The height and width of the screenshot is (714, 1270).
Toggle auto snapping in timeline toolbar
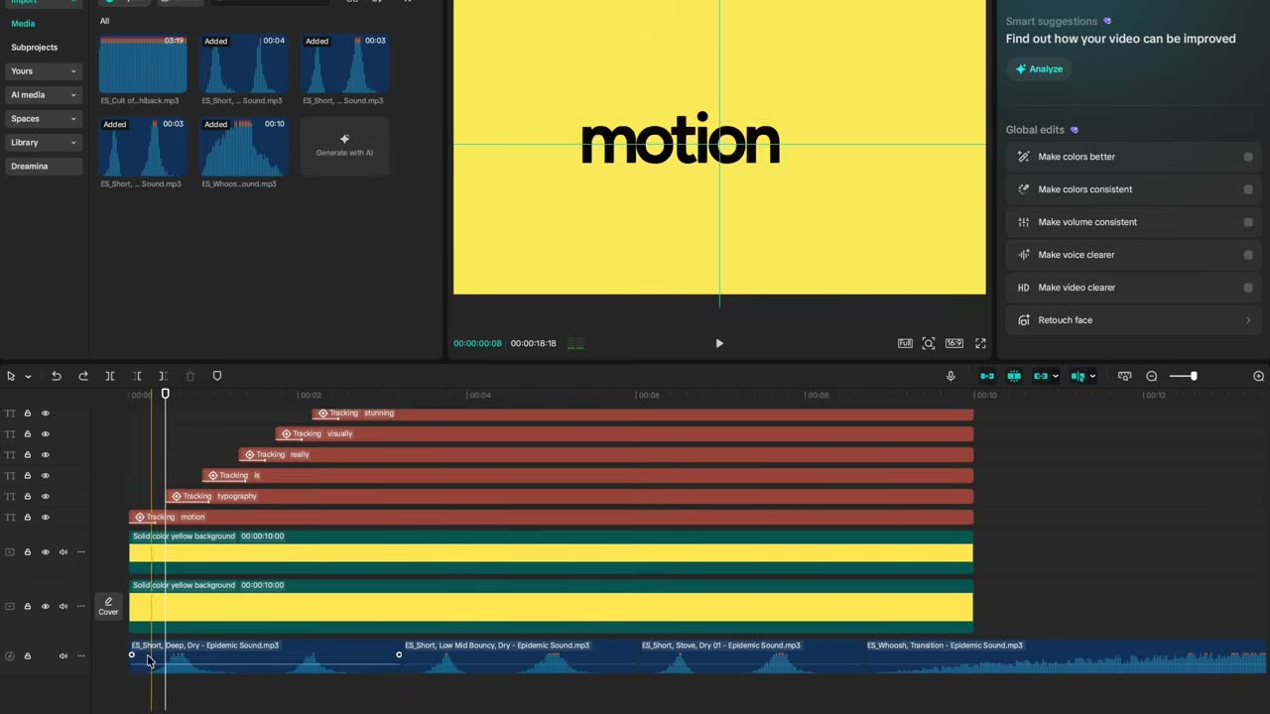tap(1014, 376)
